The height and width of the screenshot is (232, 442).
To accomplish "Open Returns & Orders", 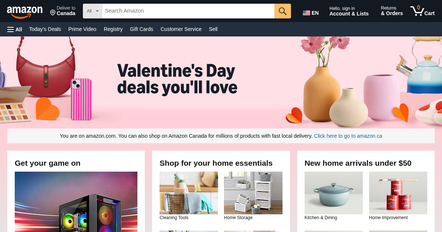I will coord(392,11).
